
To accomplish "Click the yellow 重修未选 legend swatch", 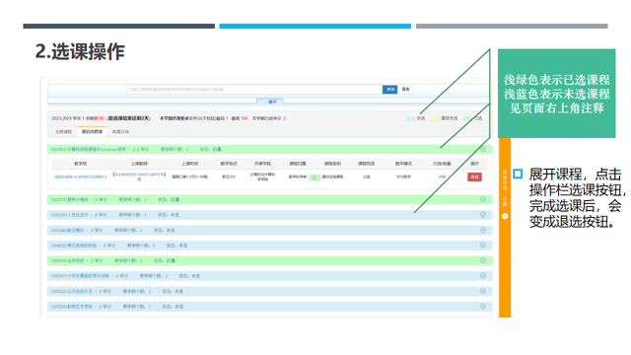I will click(435, 118).
